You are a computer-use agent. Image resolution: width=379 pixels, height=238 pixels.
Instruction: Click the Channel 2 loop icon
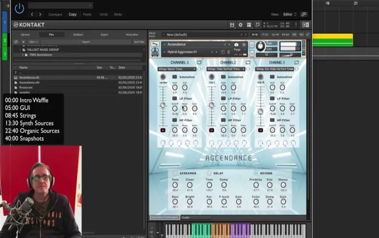pyautogui.click(x=247, y=63)
